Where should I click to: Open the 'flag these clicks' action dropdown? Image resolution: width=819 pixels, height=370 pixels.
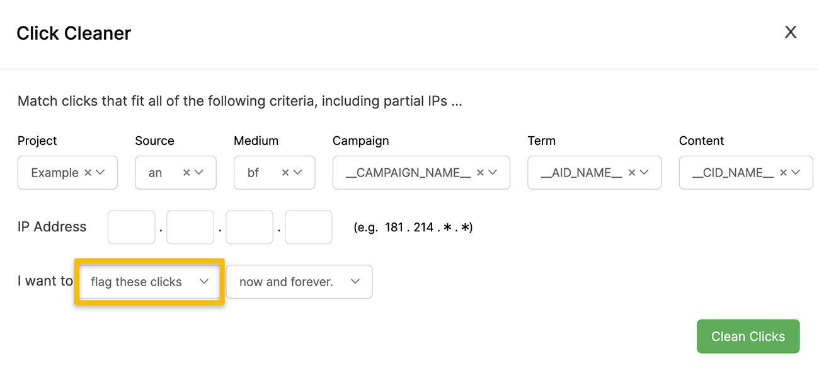pyautogui.click(x=149, y=282)
